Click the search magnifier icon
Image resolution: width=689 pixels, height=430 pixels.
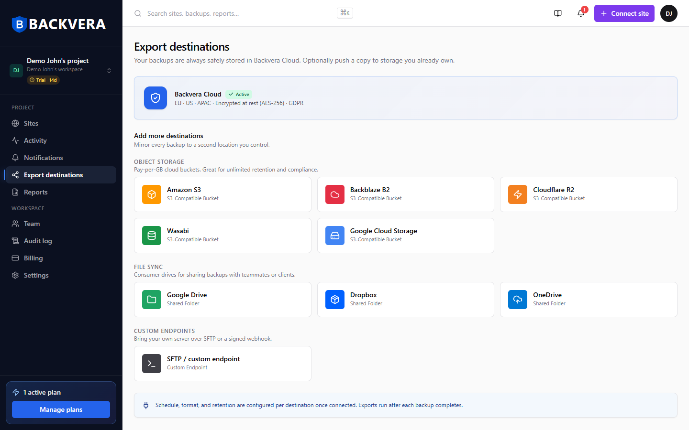pyautogui.click(x=138, y=13)
